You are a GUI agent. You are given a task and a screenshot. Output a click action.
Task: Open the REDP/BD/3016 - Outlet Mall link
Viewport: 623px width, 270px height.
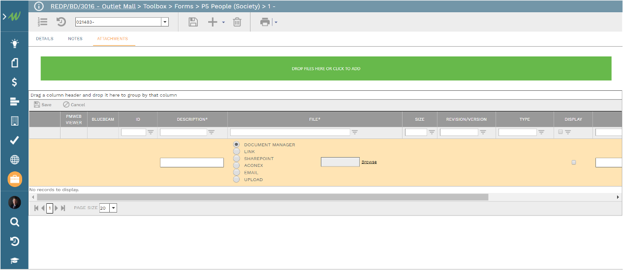point(93,6)
